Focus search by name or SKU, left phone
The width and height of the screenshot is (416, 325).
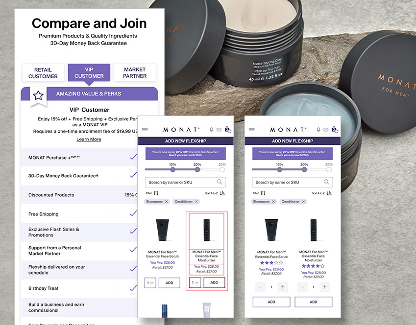[x=185, y=183]
